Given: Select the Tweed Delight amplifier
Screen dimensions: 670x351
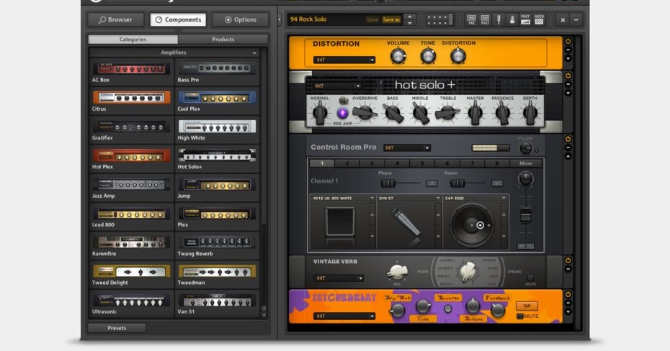Looking at the screenshot, I should pos(131,275).
